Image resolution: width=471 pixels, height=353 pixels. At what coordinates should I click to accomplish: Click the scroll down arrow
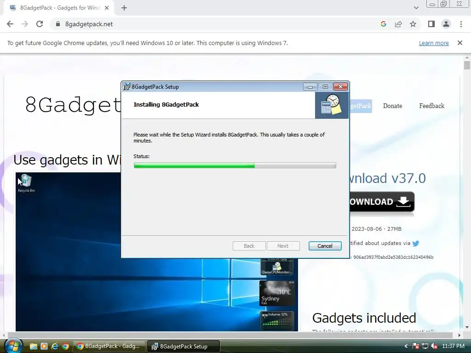click(x=467, y=327)
